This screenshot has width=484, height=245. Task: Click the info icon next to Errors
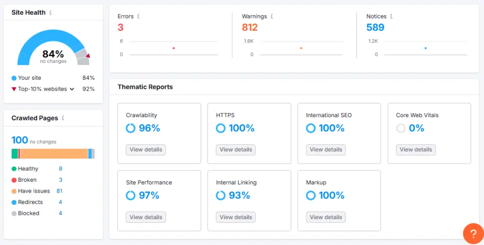click(x=138, y=16)
